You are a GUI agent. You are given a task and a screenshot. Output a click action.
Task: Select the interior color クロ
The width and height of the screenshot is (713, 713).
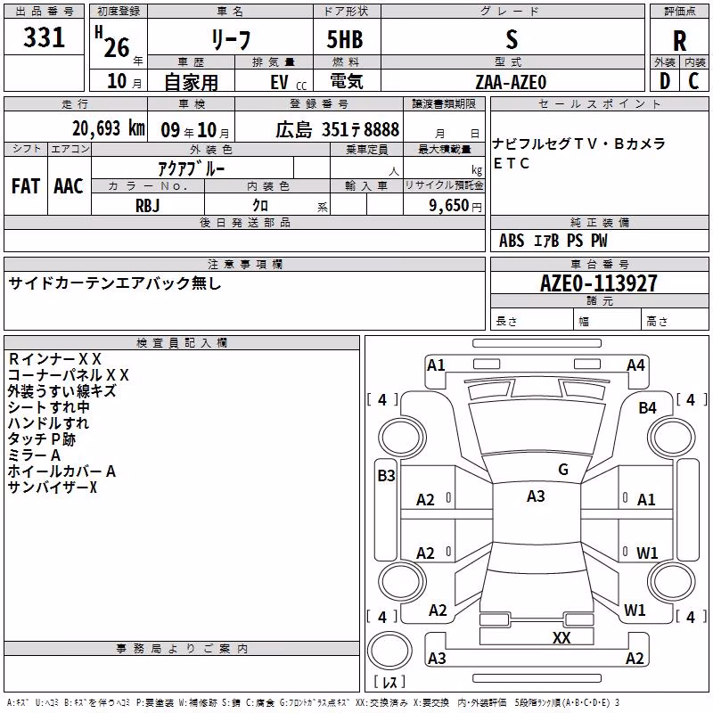pos(260,205)
